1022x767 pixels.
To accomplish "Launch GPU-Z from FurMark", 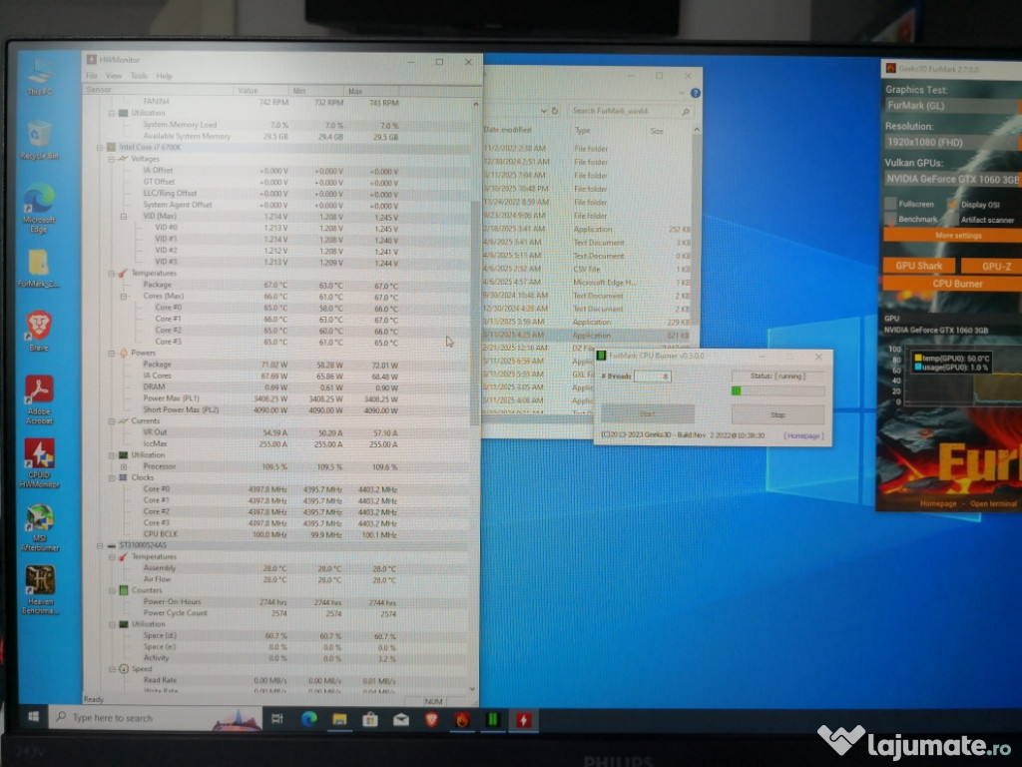I will tap(992, 266).
